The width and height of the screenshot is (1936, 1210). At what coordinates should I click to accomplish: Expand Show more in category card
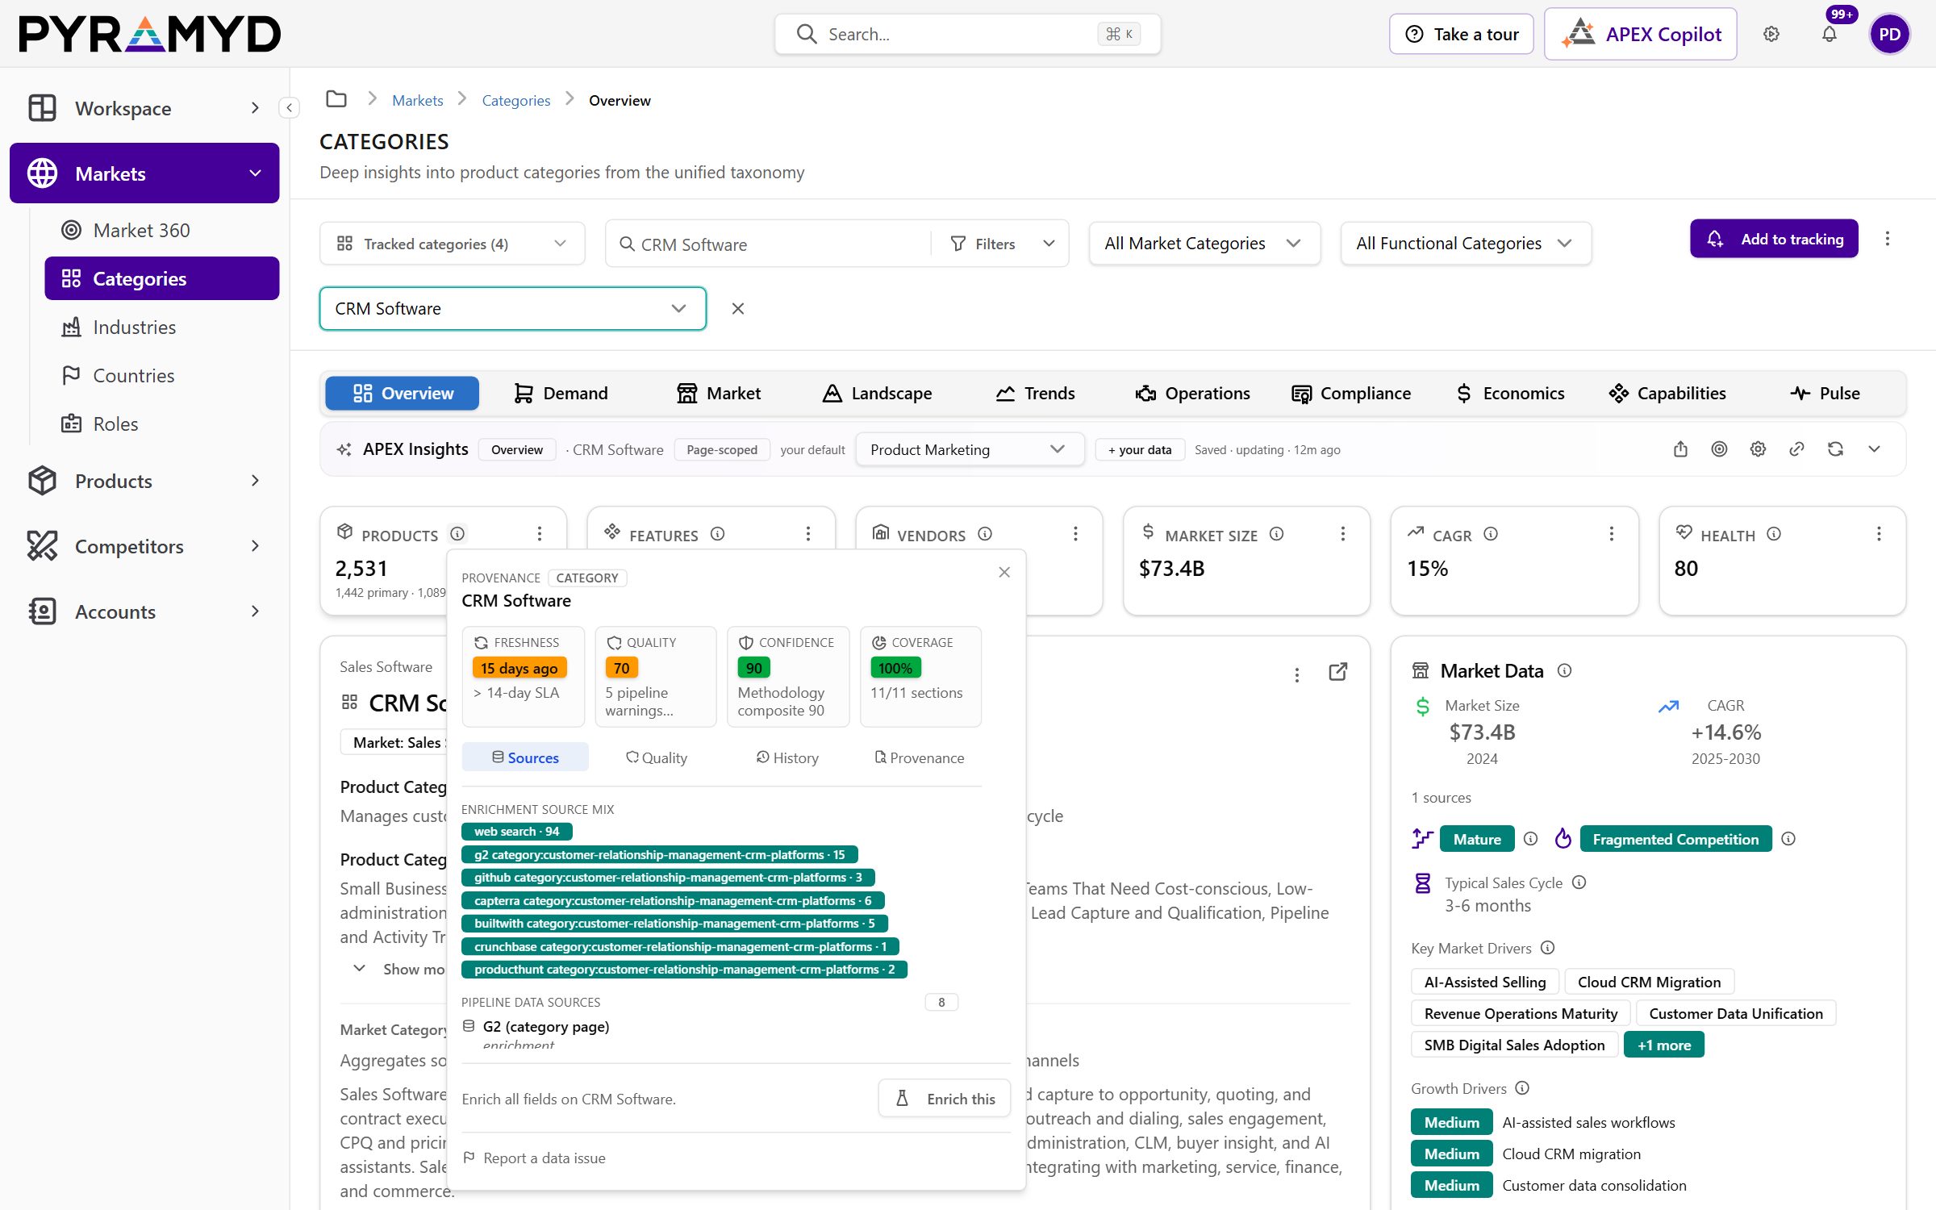pyautogui.click(x=401, y=969)
